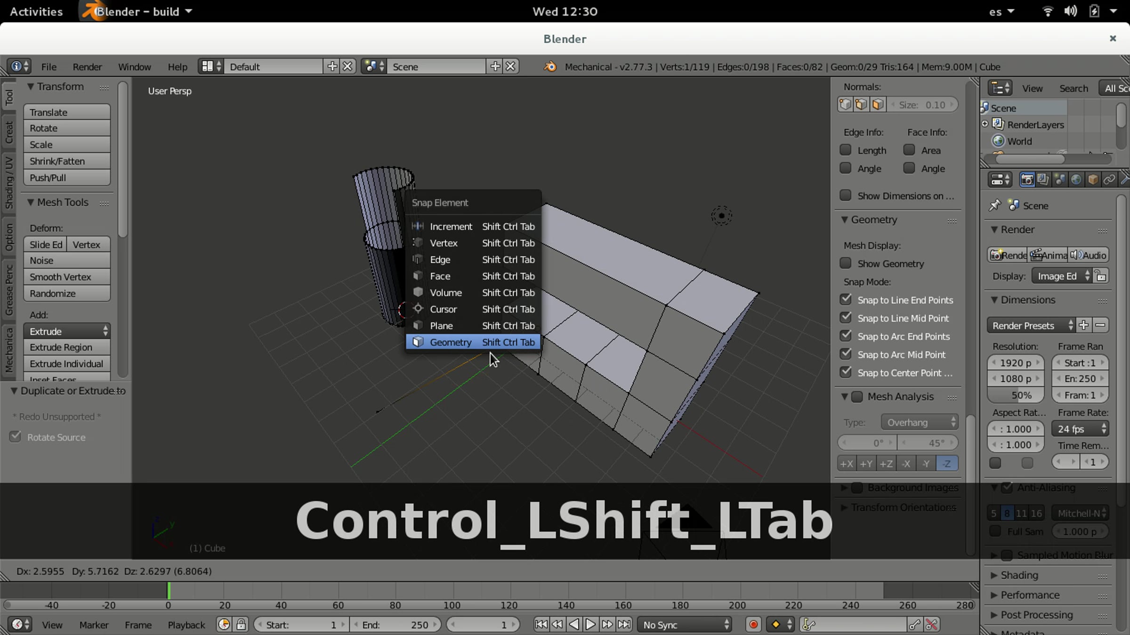
Task: Click the timeline editor type clock icon
Action: click(21, 625)
